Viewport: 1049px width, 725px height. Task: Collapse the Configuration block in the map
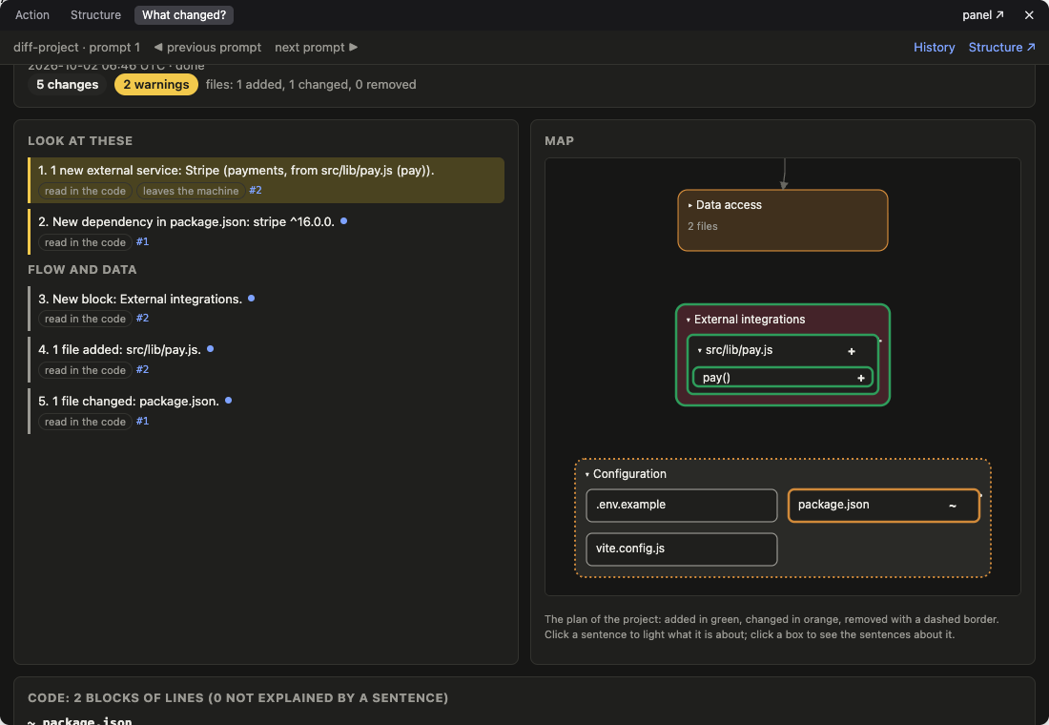pos(587,475)
